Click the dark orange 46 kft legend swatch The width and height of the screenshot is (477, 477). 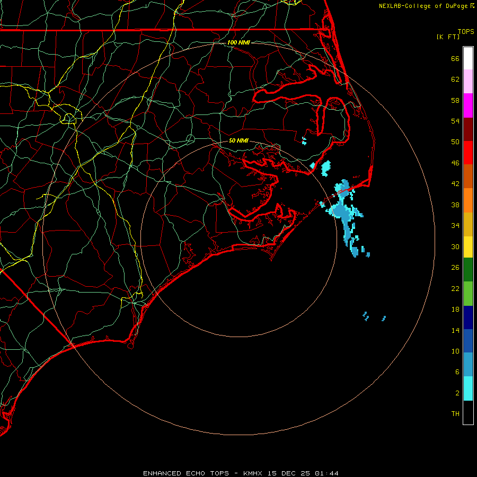click(x=468, y=176)
